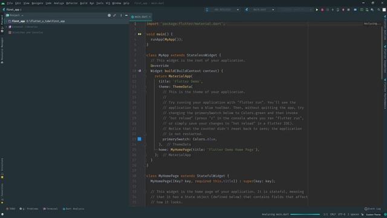The width and height of the screenshot is (387, 218).
Task: Open the Flutter Outline side panel
Action: click(385, 28)
